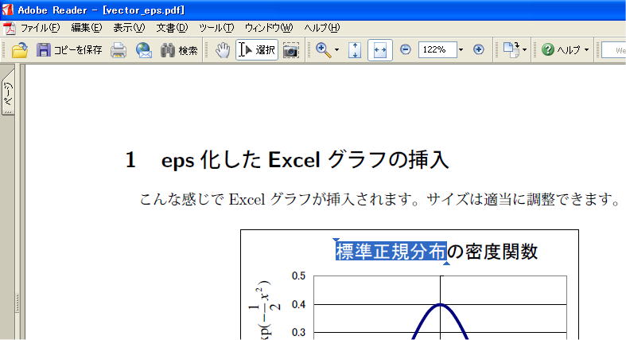Select the Snapshot camera tool
This screenshot has height=340, width=626.
(290, 50)
